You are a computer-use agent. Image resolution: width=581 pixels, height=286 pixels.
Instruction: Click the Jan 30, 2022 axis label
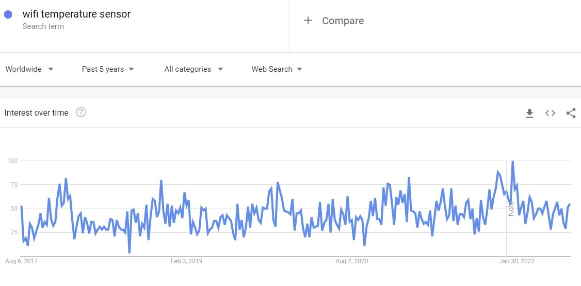[x=517, y=261]
